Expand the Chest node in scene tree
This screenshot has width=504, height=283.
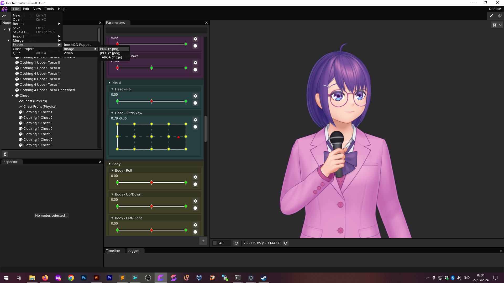[12, 95]
